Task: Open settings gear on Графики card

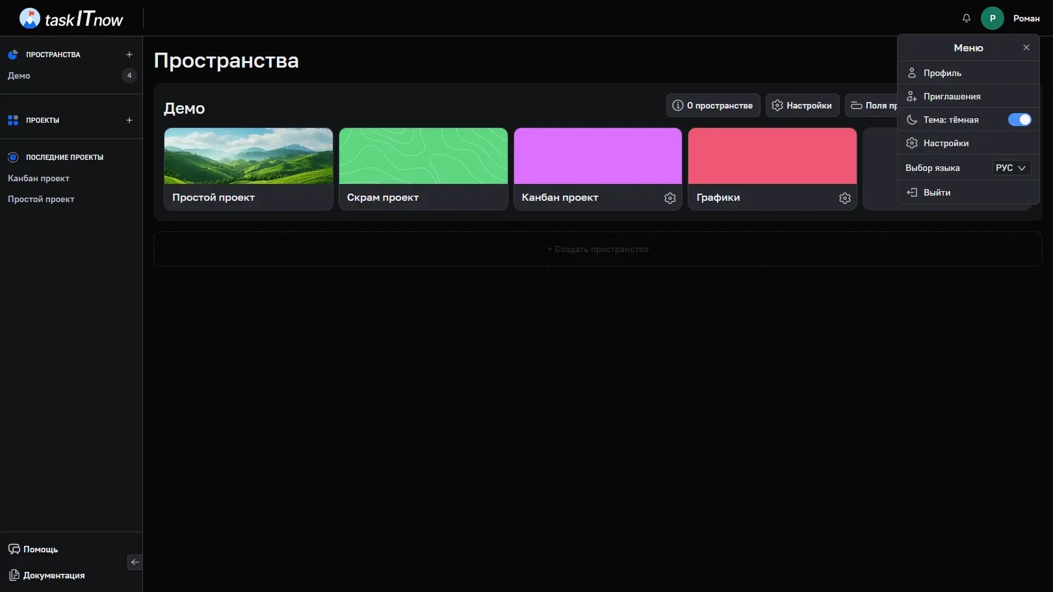Action: click(x=844, y=198)
